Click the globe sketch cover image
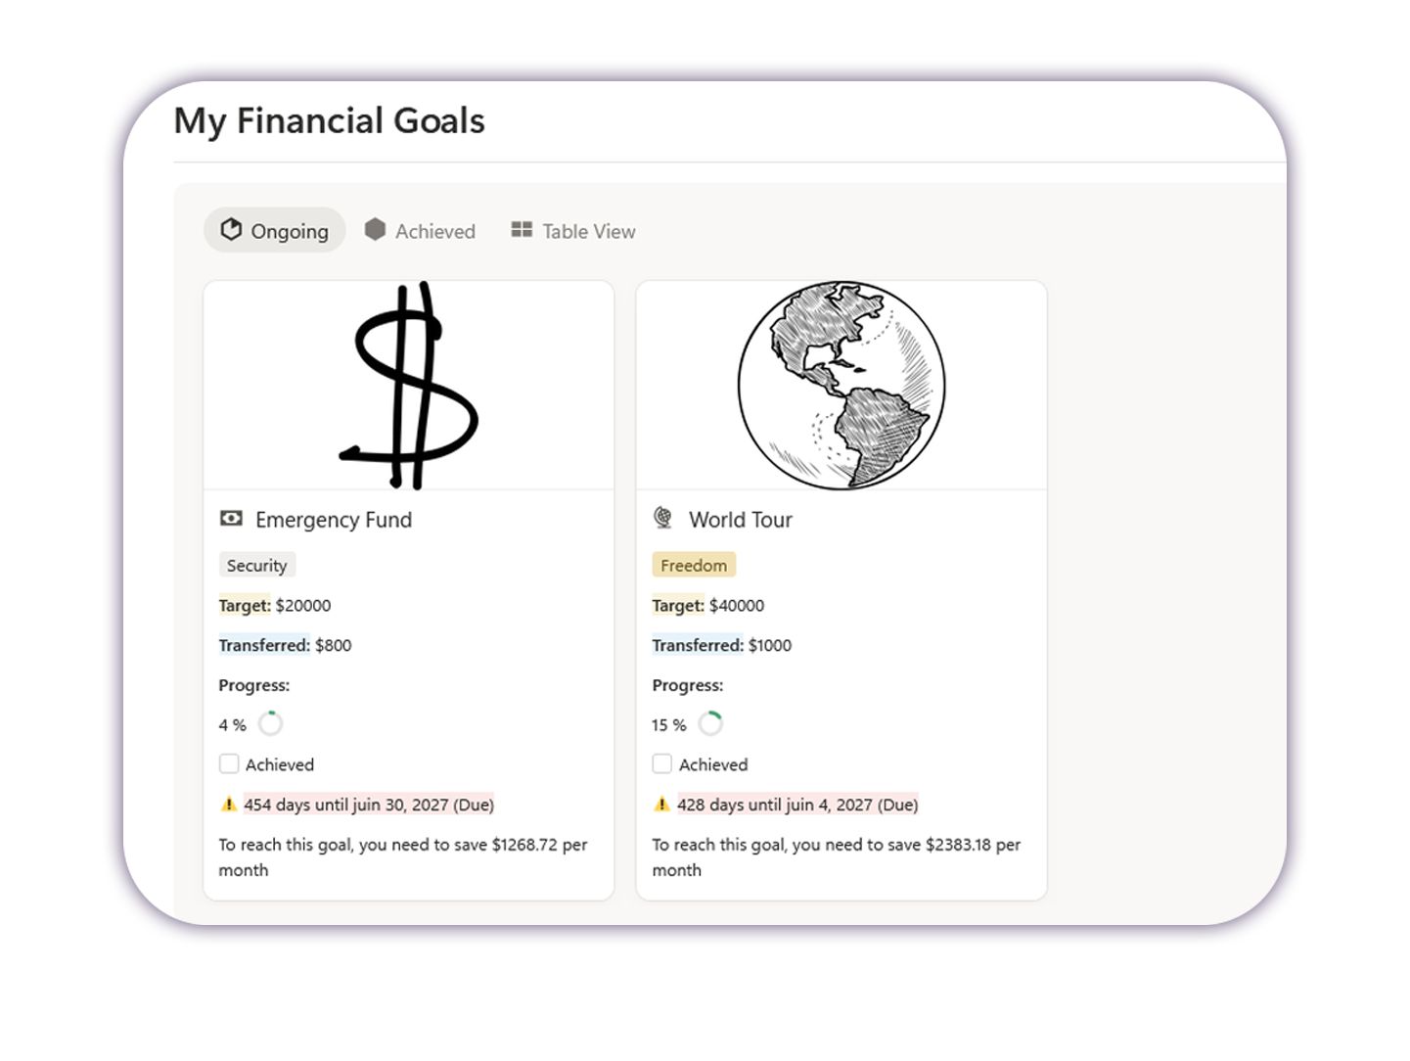The width and height of the screenshot is (1410, 1061). click(841, 386)
